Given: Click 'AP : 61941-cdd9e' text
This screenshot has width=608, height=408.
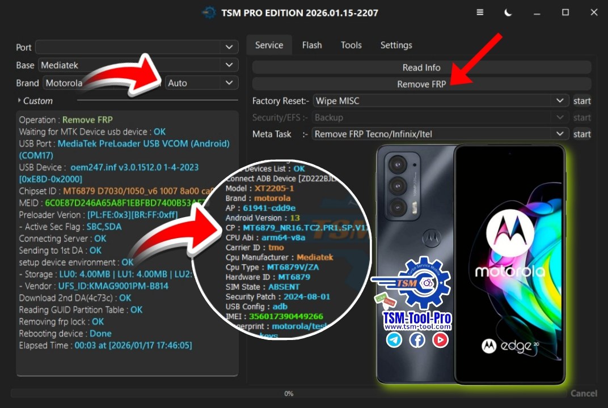Looking at the screenshot, I should 260,208.
